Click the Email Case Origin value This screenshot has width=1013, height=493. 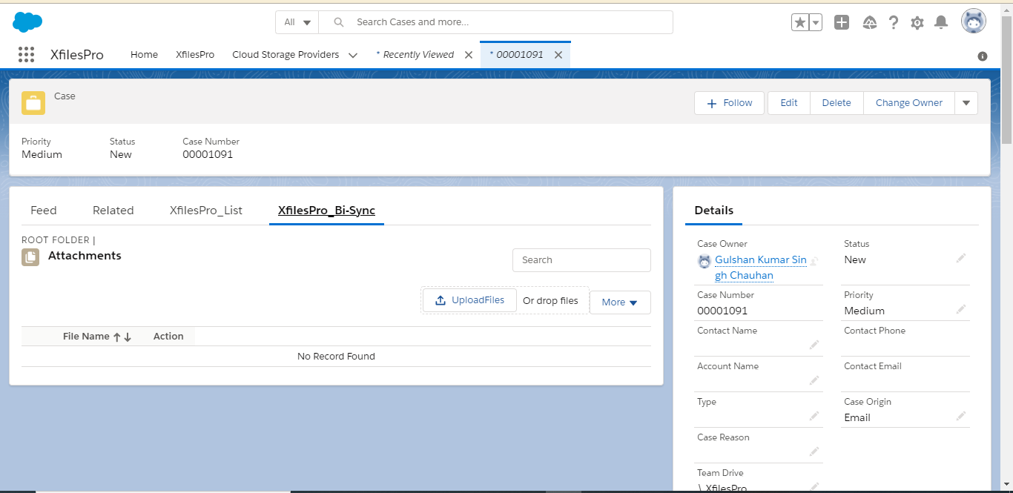857,417
